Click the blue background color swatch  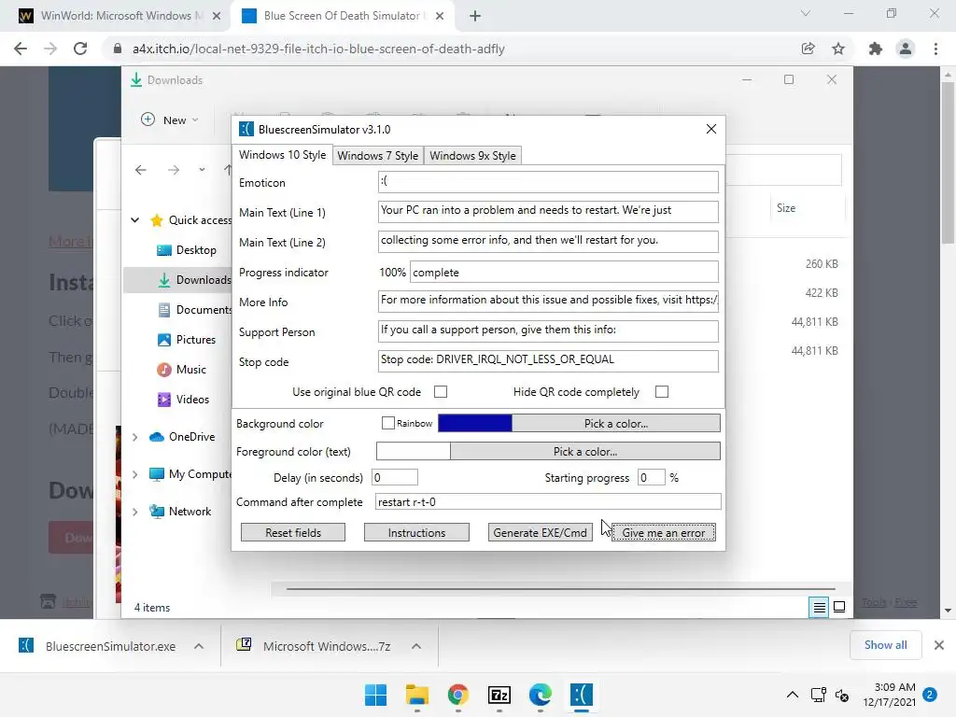coord(475,423)
